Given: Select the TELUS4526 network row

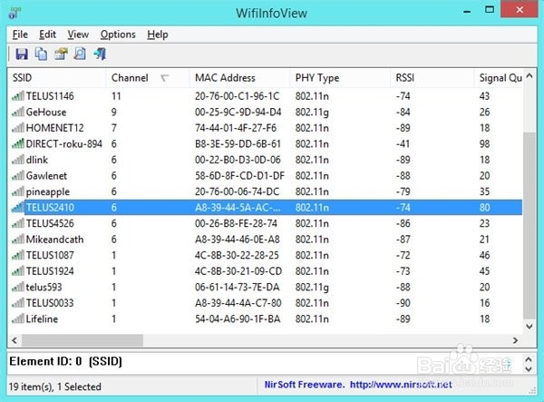Looking at the screenshot, I should pyautogui.click(x=266, y=223).
